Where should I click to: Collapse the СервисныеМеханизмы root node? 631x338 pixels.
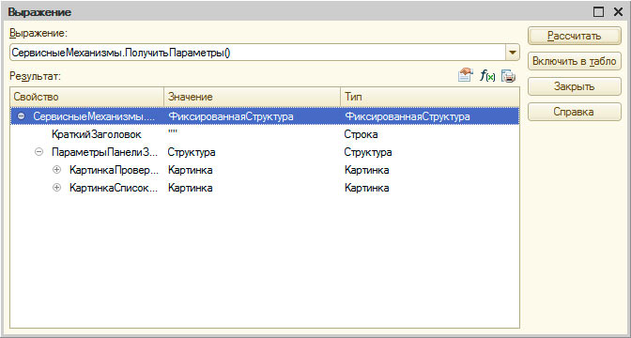(x=22, y=116)
